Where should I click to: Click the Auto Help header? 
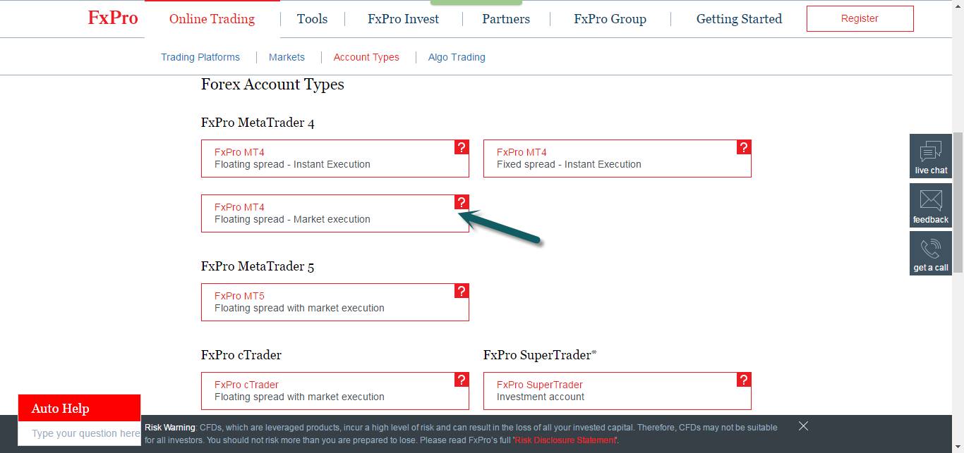pos(80,408)
